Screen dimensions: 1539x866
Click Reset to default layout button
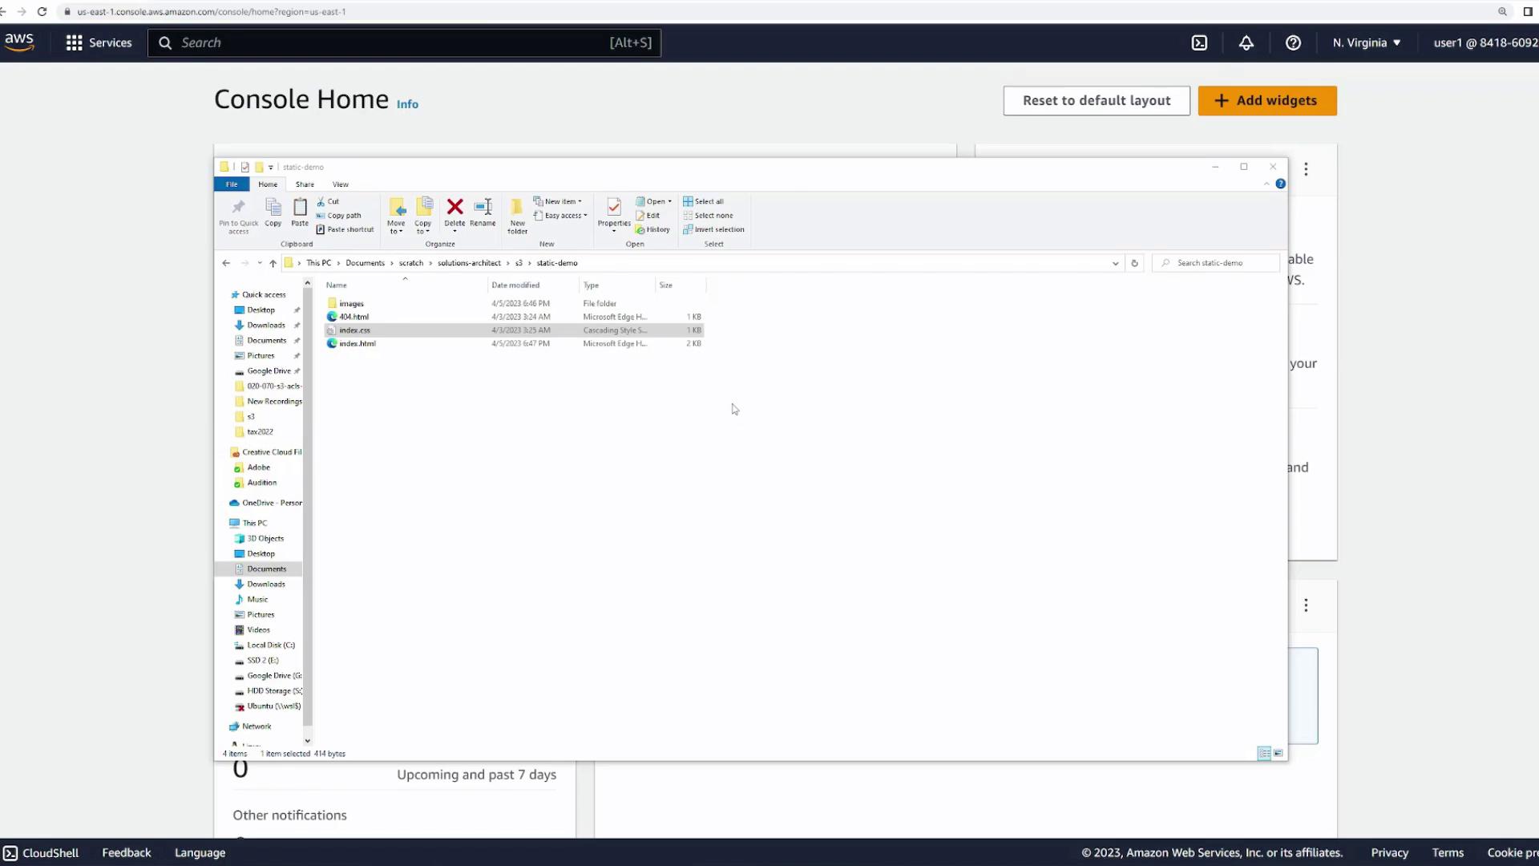pos(1096,101)
